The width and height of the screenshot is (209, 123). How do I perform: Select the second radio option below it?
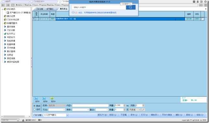(34, 110)
